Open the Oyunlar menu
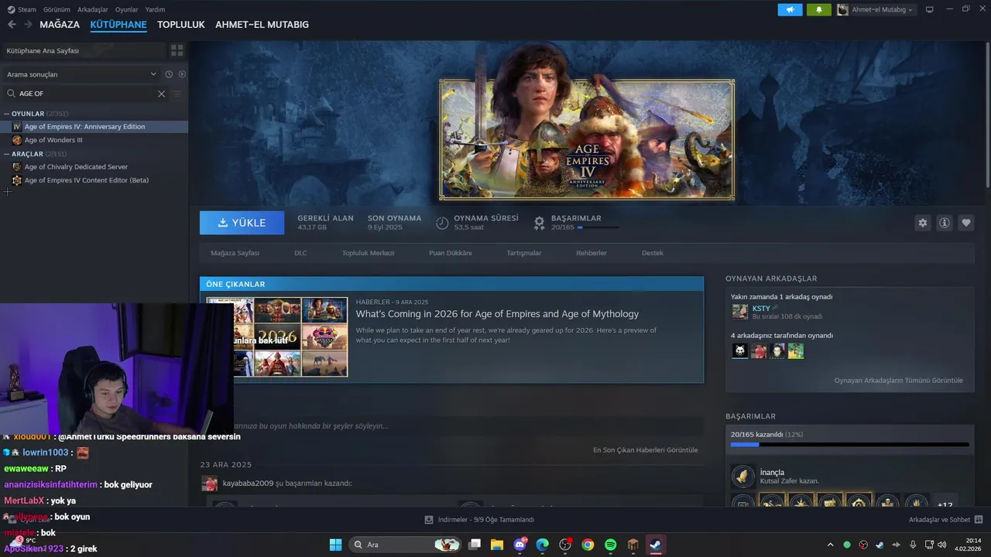The height and width of the screenshot is (557, 991). point(126,10)
